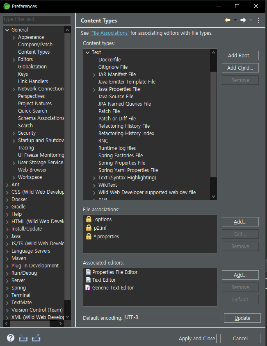The image size is (267, 346).
Task: Select Content Types in the tree
Action: pyautogui.click(x=34, y=52)
